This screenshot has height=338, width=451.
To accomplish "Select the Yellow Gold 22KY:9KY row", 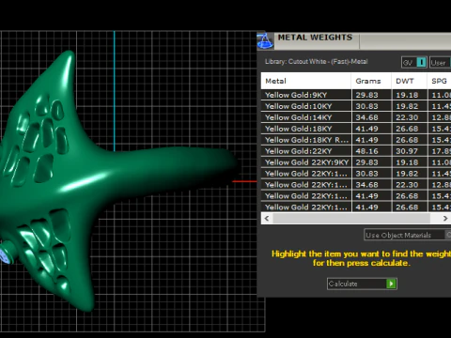I will click(356, 162).
